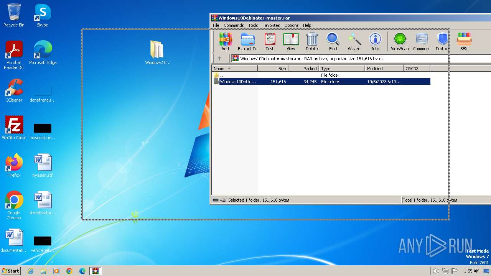
Task: Click the Test archive icon
Action: click(x=270, y=42)
